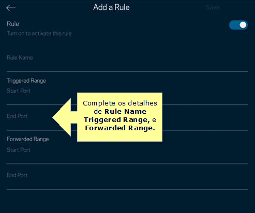Click the Add a Rule title
Screen dimensions: 255x213
click(111, 7)
